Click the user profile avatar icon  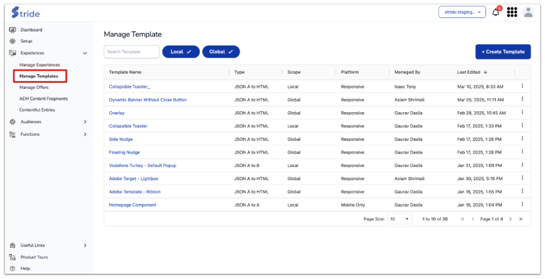(x=528, y=12)
